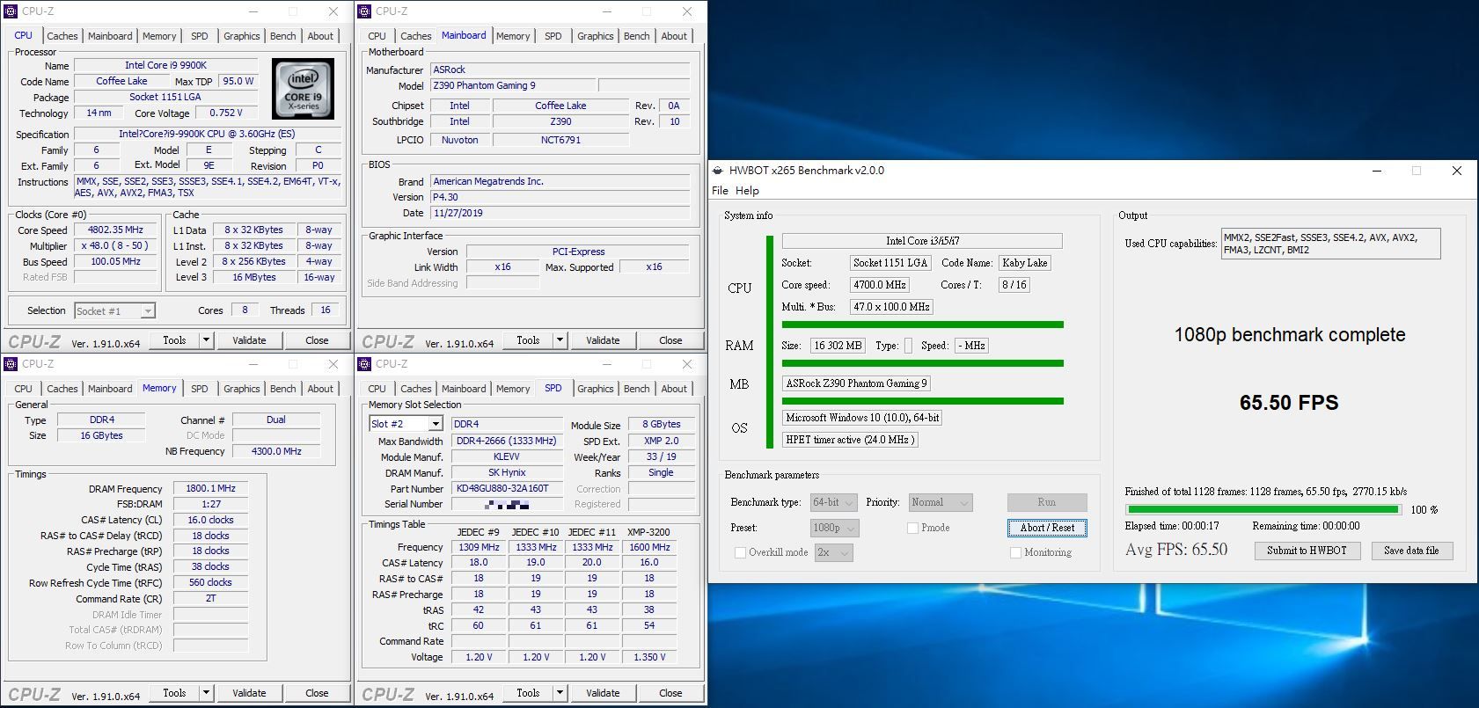Select Memory tab in Mainboard window

[x=513, y=36]
